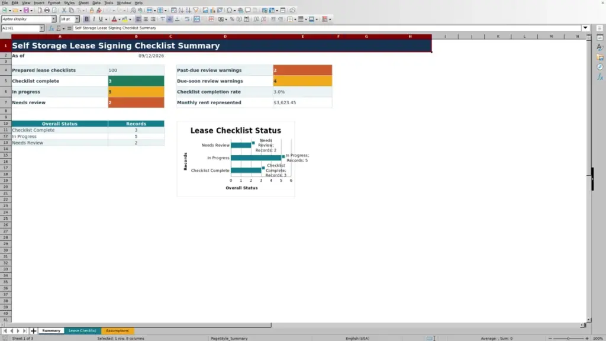Expand the formula bar
The width and height of the screenshot is (606, 341).
coord(585,28)
